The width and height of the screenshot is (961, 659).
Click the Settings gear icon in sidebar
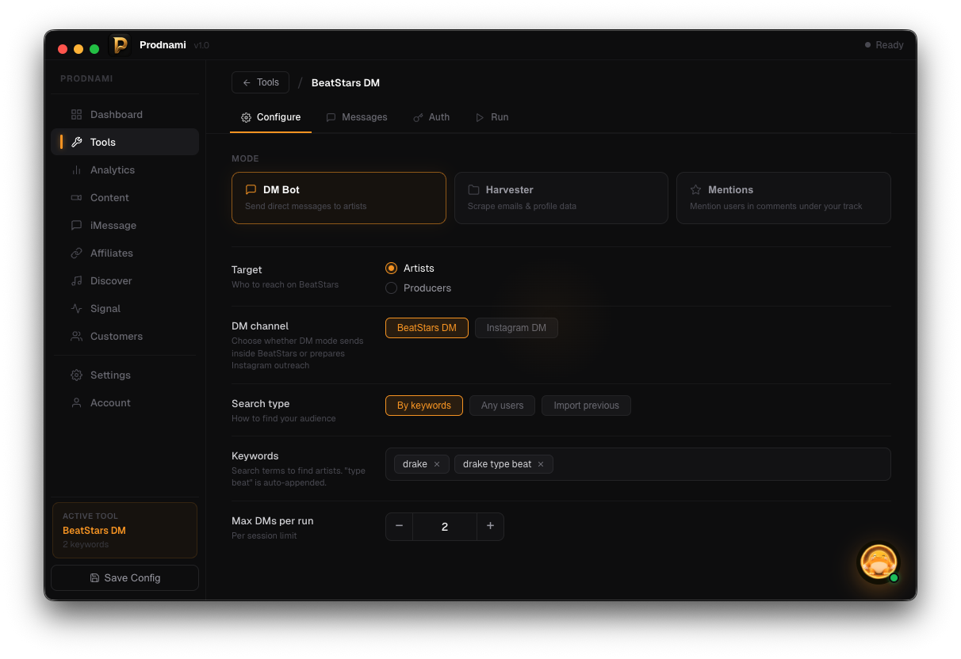[76, 375]
